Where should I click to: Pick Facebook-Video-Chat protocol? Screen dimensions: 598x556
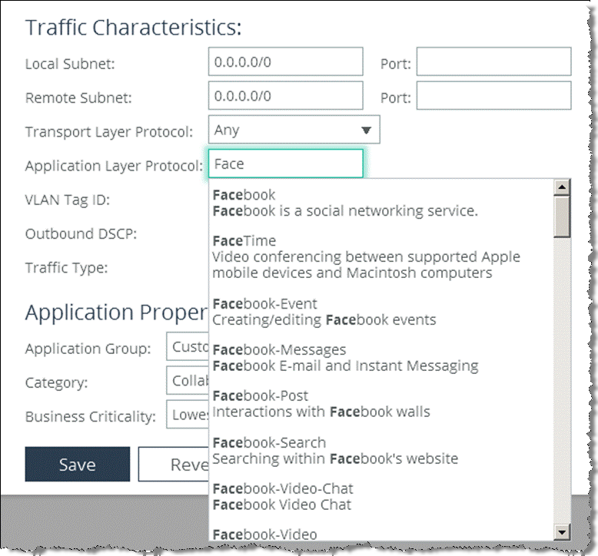381,497
